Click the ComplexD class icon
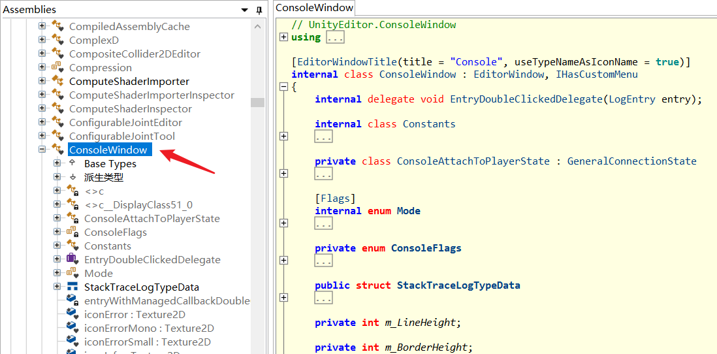The width and height of the screenshot is (717, 354). (x=57, y=40)
